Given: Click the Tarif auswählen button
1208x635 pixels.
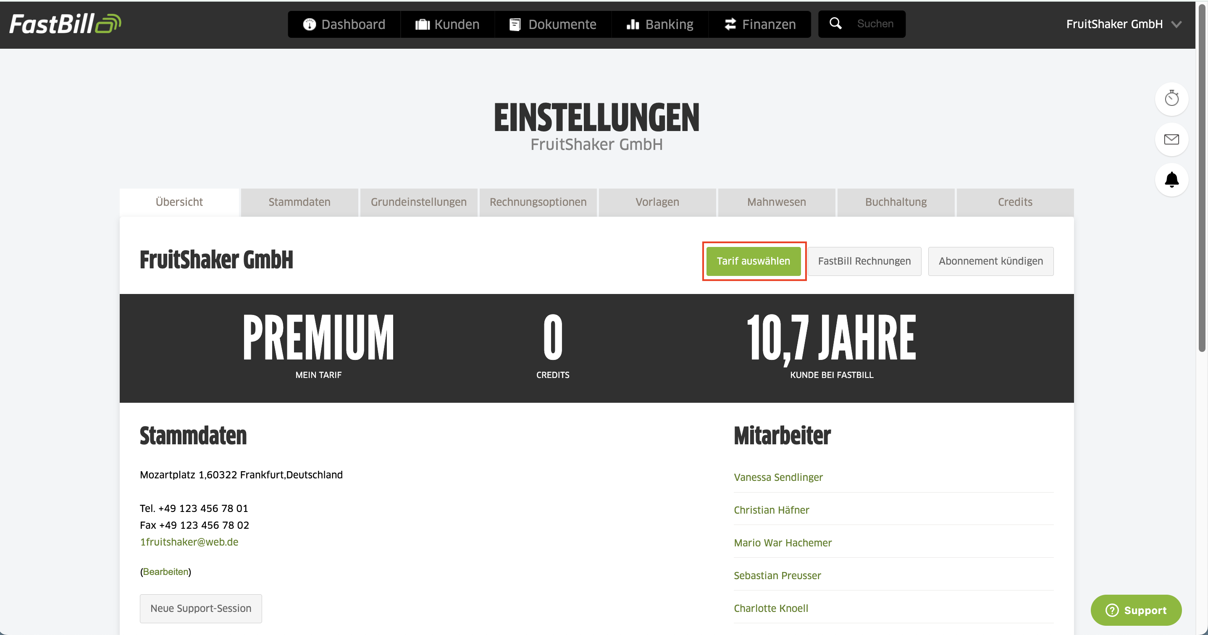Looking at the screenshot, I should [x=754, y=261].
